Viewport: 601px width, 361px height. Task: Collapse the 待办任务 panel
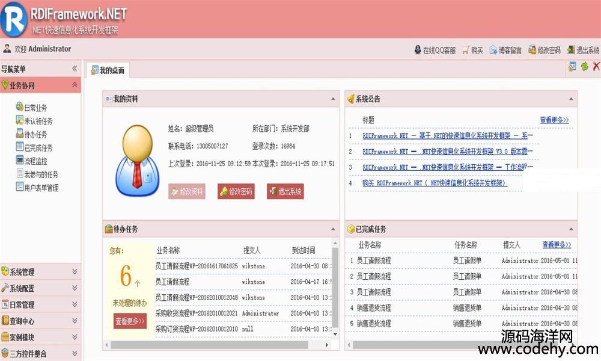pyautogui.click(x=333, y=229)
